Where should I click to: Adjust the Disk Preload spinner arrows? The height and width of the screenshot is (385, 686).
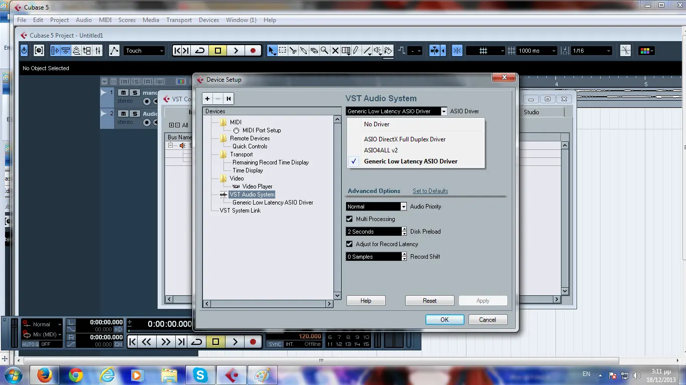point(404,232)
